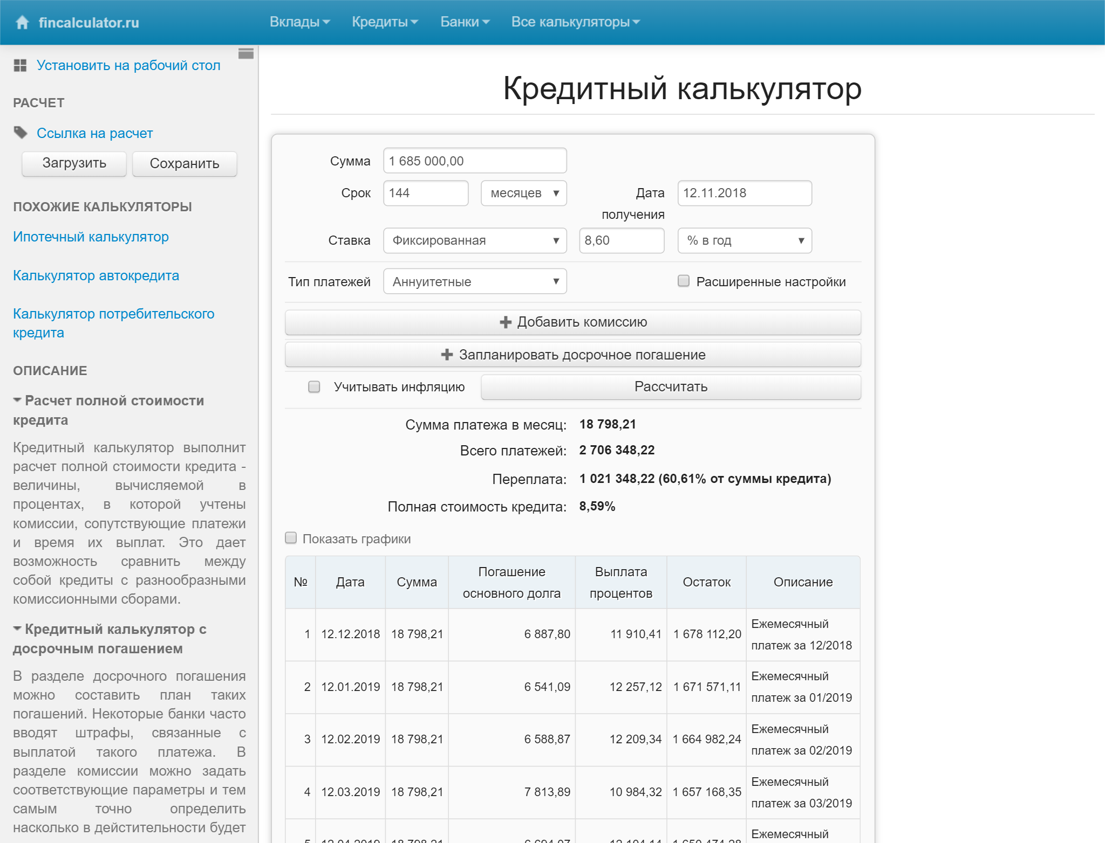Click the Срок input with 144
The width and height of the screenshot is (1105, 843).
[x=426, y=193]
